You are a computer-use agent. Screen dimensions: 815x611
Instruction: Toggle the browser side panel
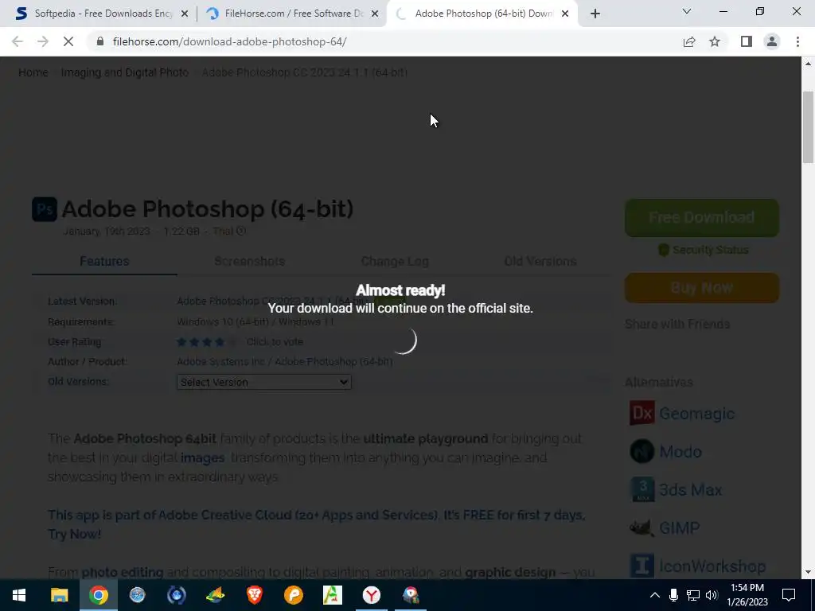(747, 41)
